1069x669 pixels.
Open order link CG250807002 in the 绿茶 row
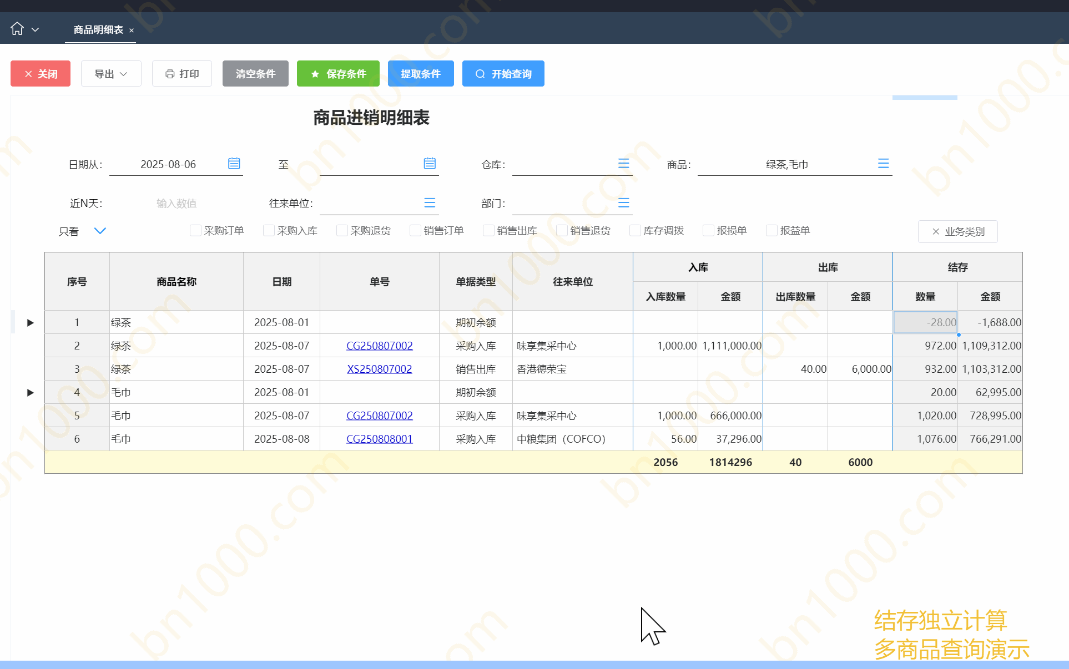[380, 346]
